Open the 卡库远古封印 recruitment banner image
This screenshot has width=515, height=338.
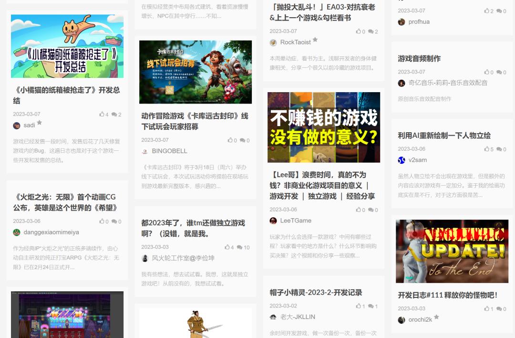point(196,72)
